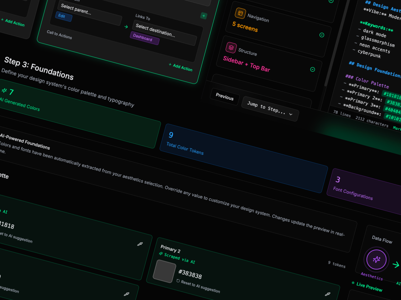Click the 2112 characters status entry
This screenshot has width=401, height=300.
372,122
